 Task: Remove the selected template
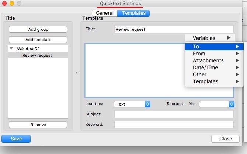click(x=38, y=125)
